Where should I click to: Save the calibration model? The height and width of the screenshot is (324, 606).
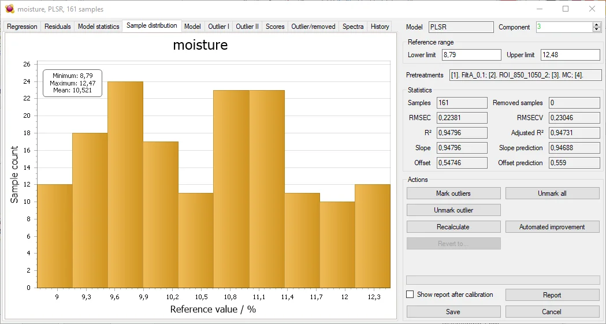click(x=453, y=312)
